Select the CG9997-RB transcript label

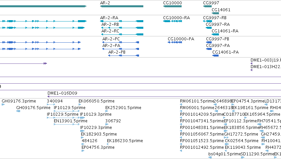click(x=215, y=18)
